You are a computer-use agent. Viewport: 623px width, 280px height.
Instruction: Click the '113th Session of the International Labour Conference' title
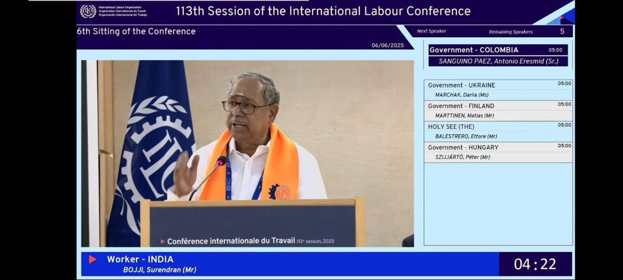(x=323, y=11)
